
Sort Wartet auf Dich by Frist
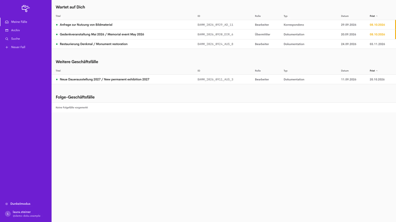(374, 16)
